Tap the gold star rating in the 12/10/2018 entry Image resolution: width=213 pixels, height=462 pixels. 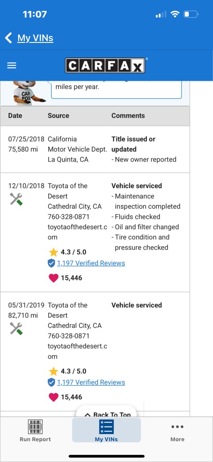pos(53,252)
